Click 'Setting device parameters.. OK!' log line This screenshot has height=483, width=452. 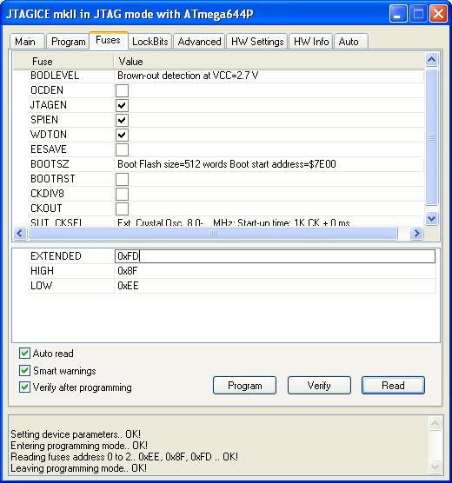76,434
